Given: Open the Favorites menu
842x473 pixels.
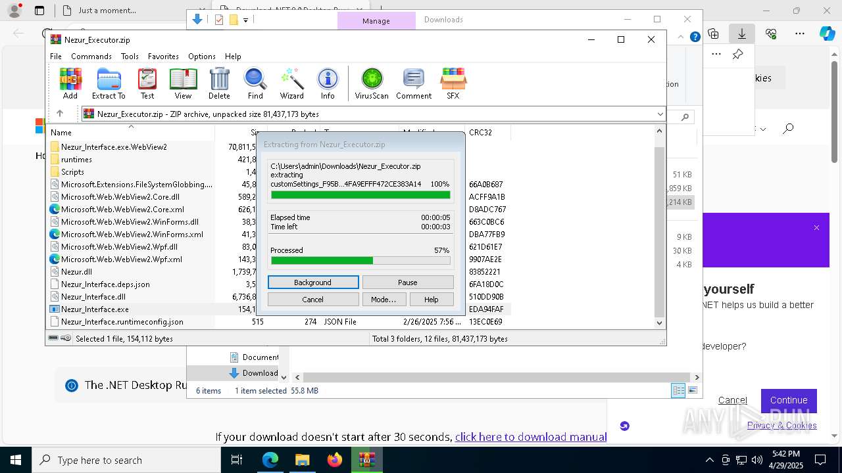Looking at the screenshot, I should pos(163,56).
